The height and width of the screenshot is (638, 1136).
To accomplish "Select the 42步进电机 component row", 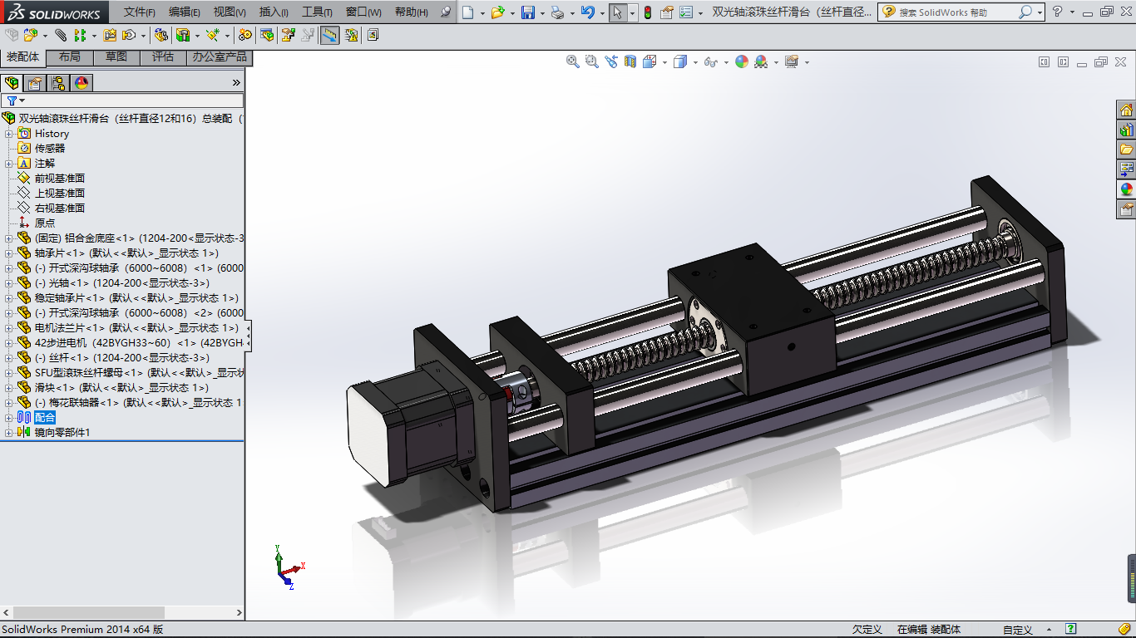I will 130,343.
